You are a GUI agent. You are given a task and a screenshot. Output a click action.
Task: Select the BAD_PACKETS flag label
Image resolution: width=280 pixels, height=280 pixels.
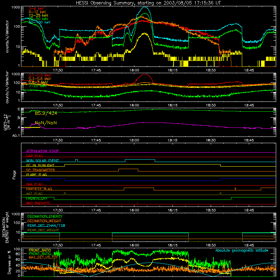[38, 203]
